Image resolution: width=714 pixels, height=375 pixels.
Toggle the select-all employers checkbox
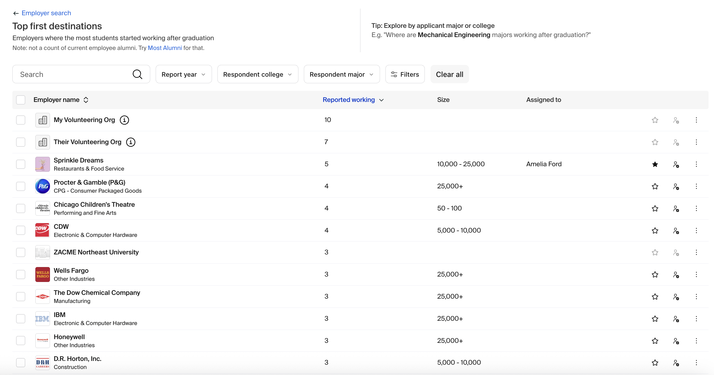click(21, 100)
